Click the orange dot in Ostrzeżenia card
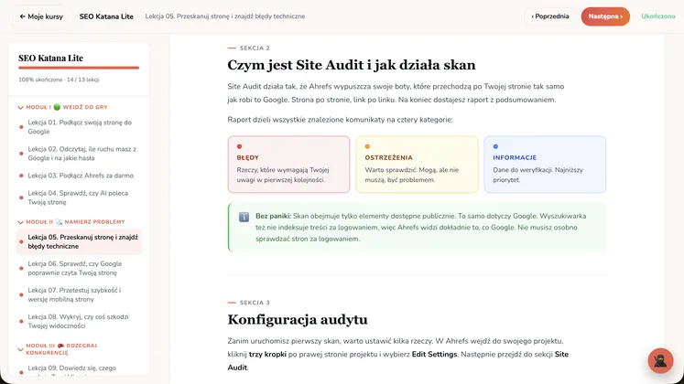Screen dimensions: 684x384 coord(367,146)
